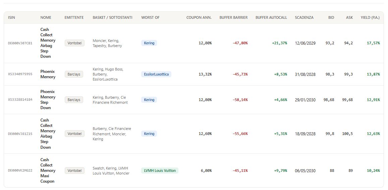The height and width of the screenshot is (190, 388).
Task: Click basket Swatch, Kering, LVMH Louis Vuitton, Moncler
Action: [x=111, y=171]
